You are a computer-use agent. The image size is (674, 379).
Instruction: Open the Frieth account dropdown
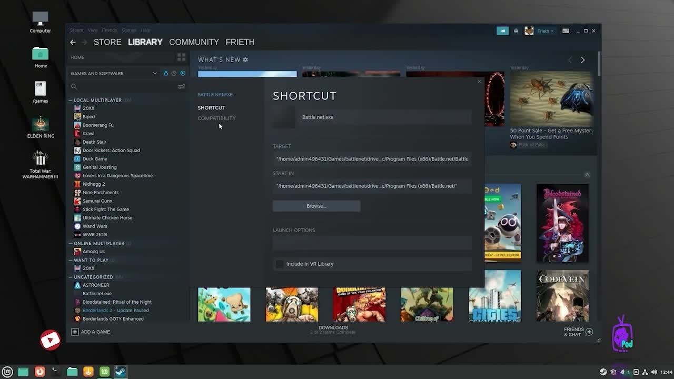point(544,31)
